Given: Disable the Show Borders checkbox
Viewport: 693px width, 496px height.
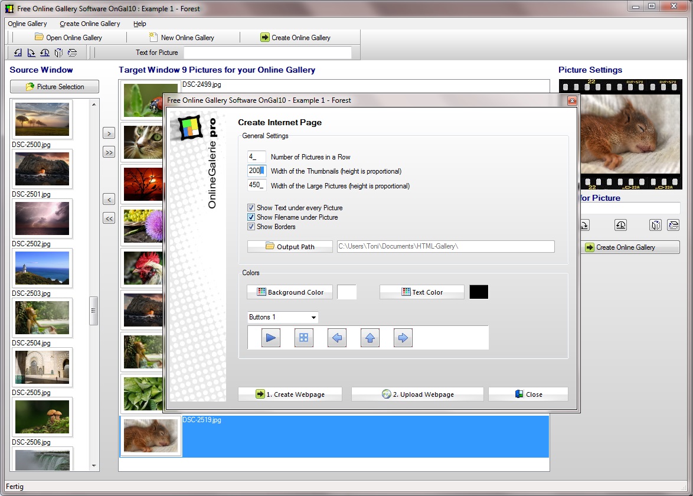Looking at the screenshot, I should click(251, 227).
